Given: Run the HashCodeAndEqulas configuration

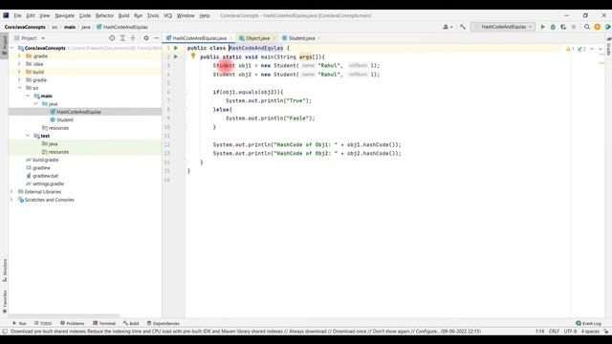Looking at the screenshot, I should [x=542, y=27].
